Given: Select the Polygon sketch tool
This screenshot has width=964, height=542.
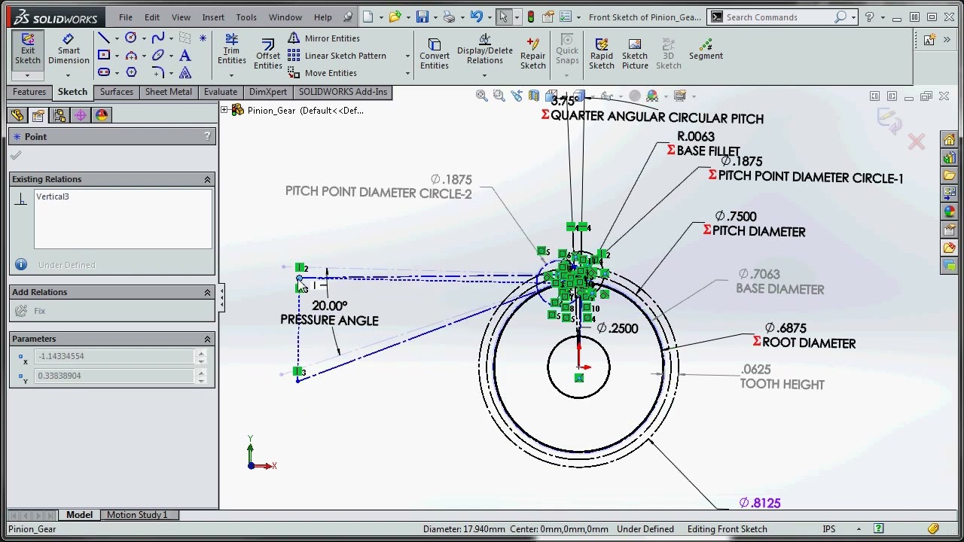Looking at the screenshot, I should pos(131,72).
